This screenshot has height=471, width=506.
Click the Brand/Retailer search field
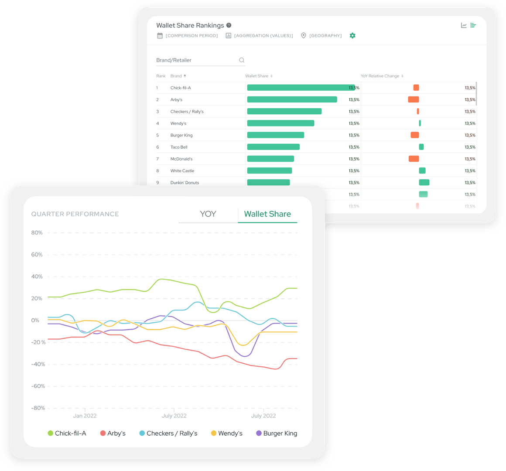pyautogui.click(x=200, y=60)
